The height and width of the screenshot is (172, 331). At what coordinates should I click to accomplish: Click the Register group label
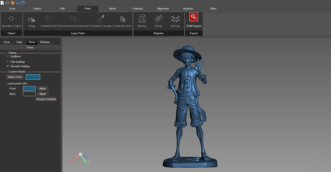pyautogui.click(x=159, y=33)
